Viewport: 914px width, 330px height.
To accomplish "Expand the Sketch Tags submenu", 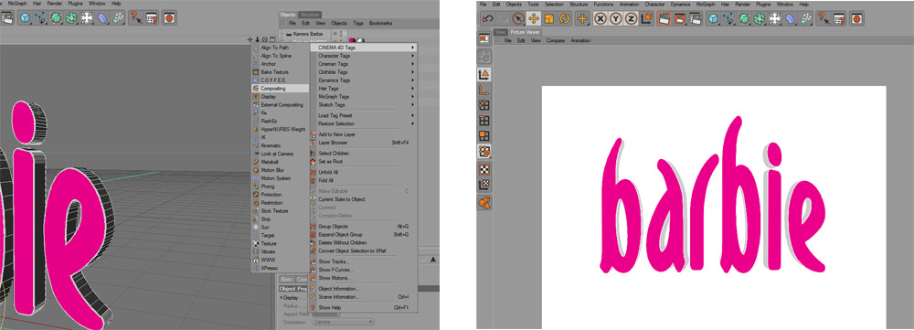I will (364, 104).
